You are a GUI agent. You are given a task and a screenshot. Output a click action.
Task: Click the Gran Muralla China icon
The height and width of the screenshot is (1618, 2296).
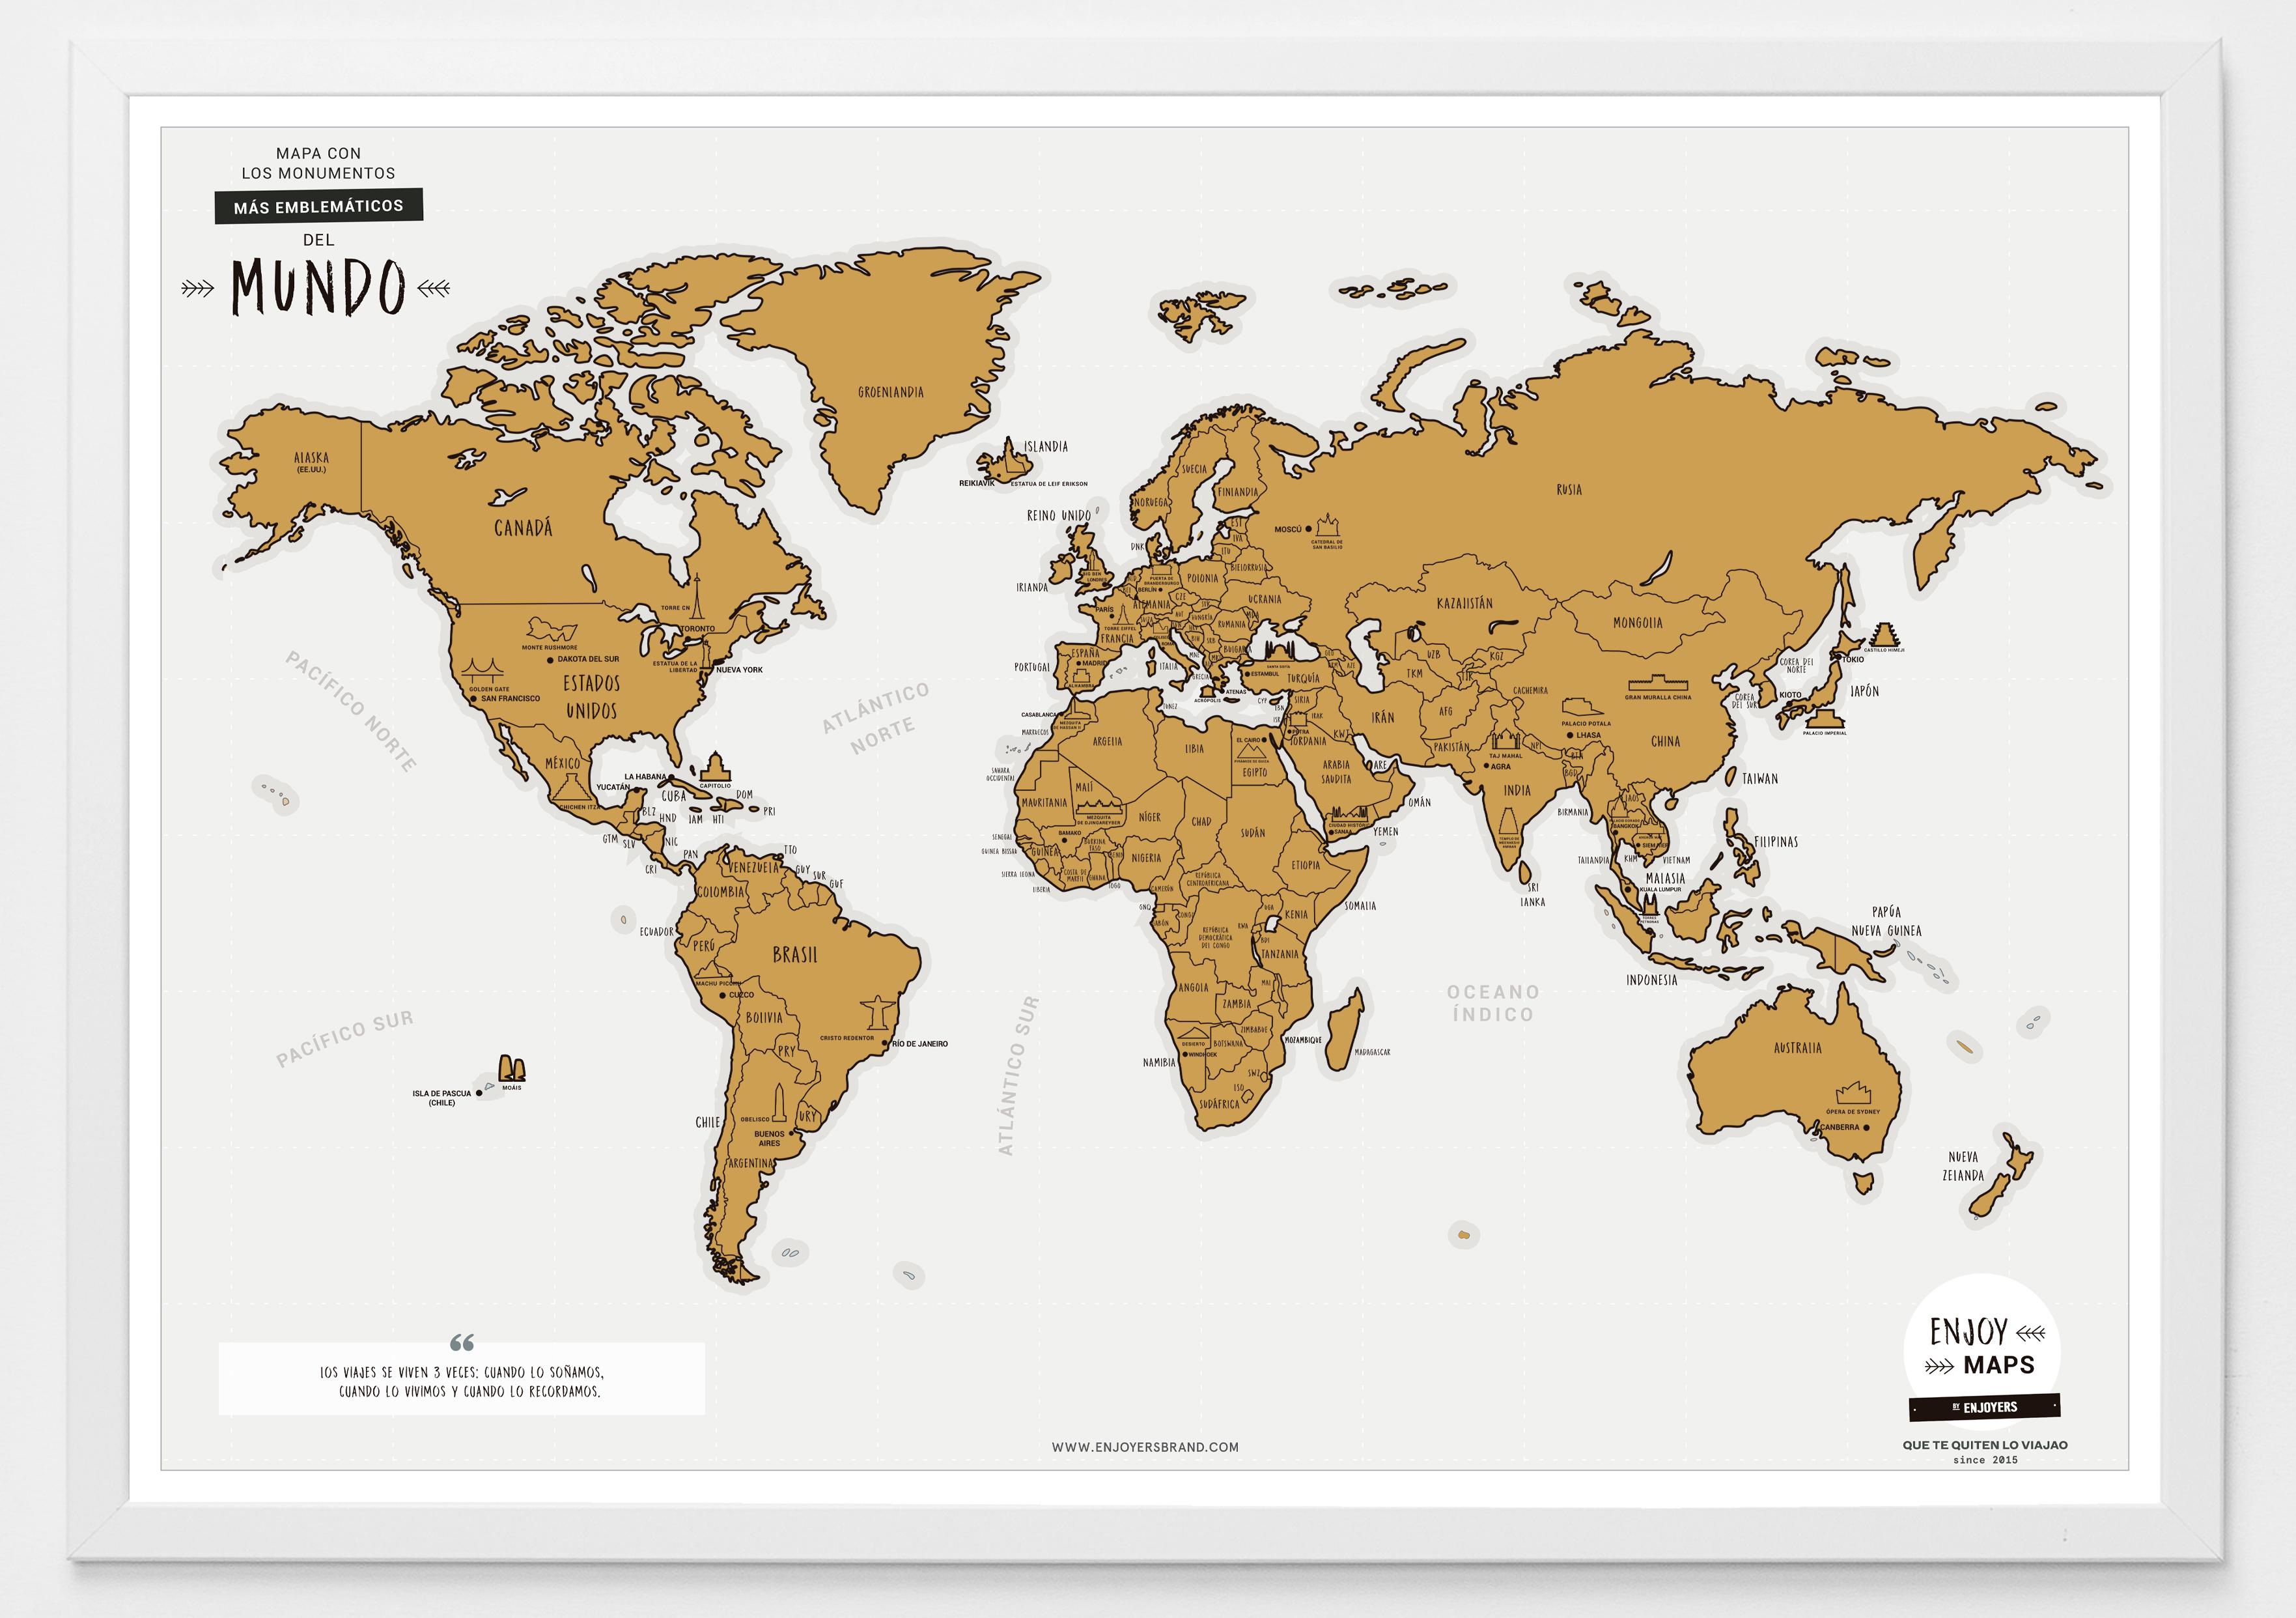1657,683
